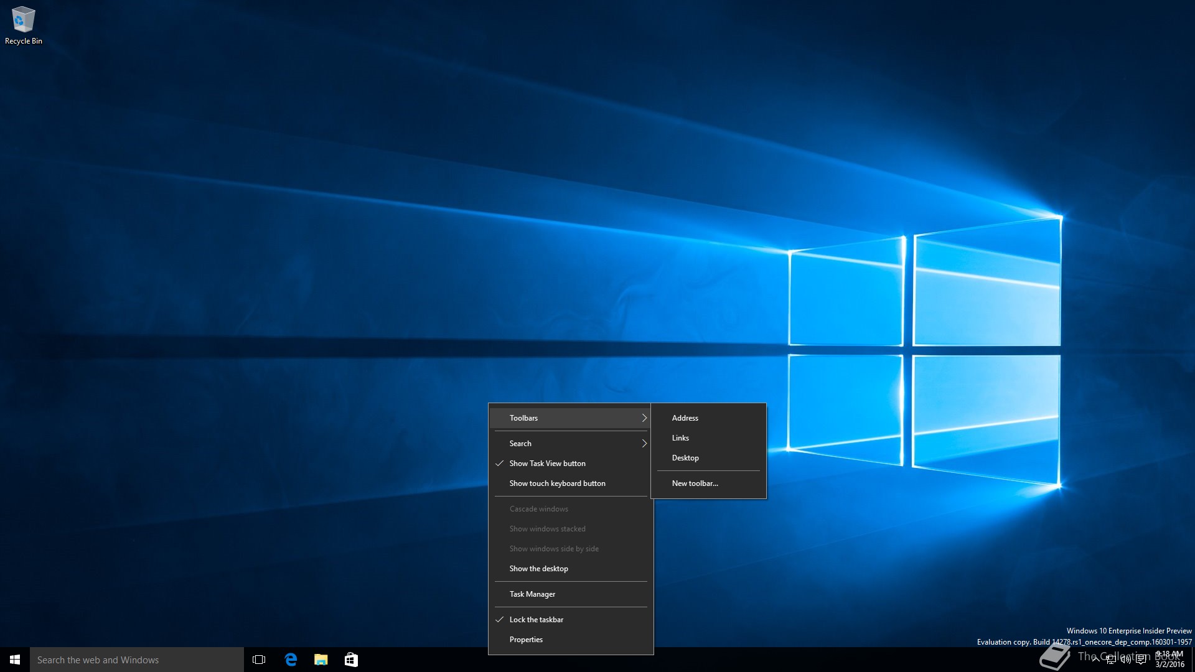Expand the Toolbars submenu arrow

[644, 418]
